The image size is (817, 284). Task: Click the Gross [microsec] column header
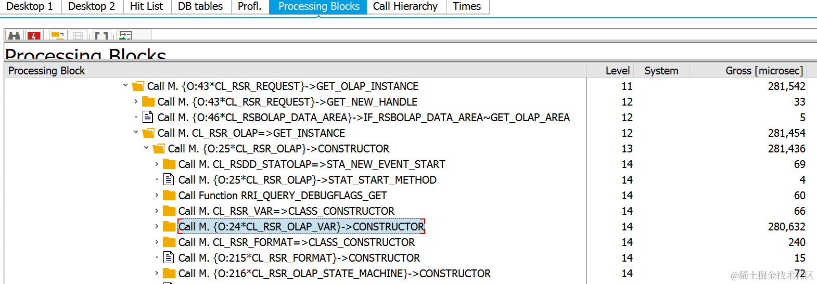[749, 71]
